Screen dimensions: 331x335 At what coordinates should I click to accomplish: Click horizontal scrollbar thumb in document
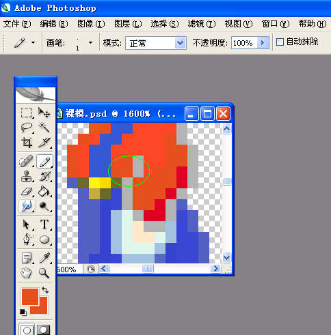coord(148,269)
